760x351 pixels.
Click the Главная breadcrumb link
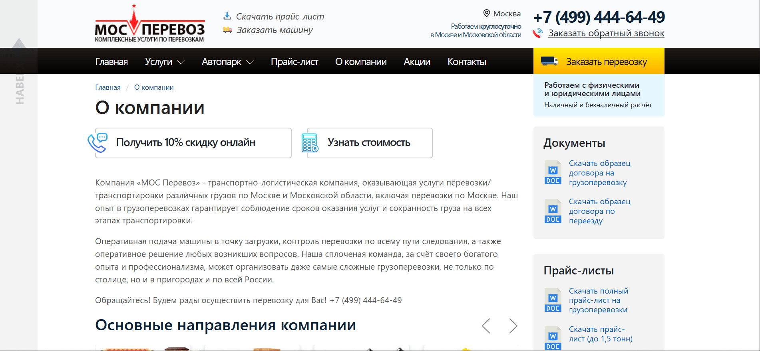pos(107,87)
